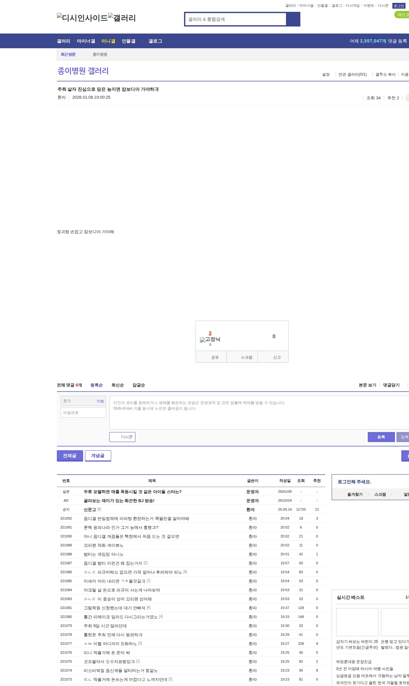The width and height of the screenshot is (409, 686).
Task: Focus the 비밀번호 password field
Action: point(83,413)
